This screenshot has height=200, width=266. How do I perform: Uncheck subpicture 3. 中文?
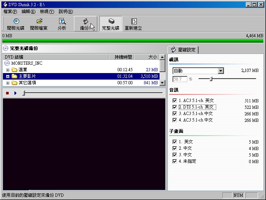pyautogui.click(x=175, y=155)
